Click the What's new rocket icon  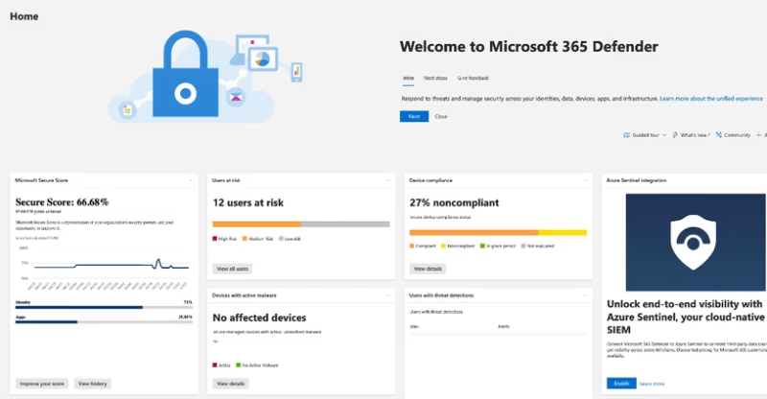coord(675,135)
